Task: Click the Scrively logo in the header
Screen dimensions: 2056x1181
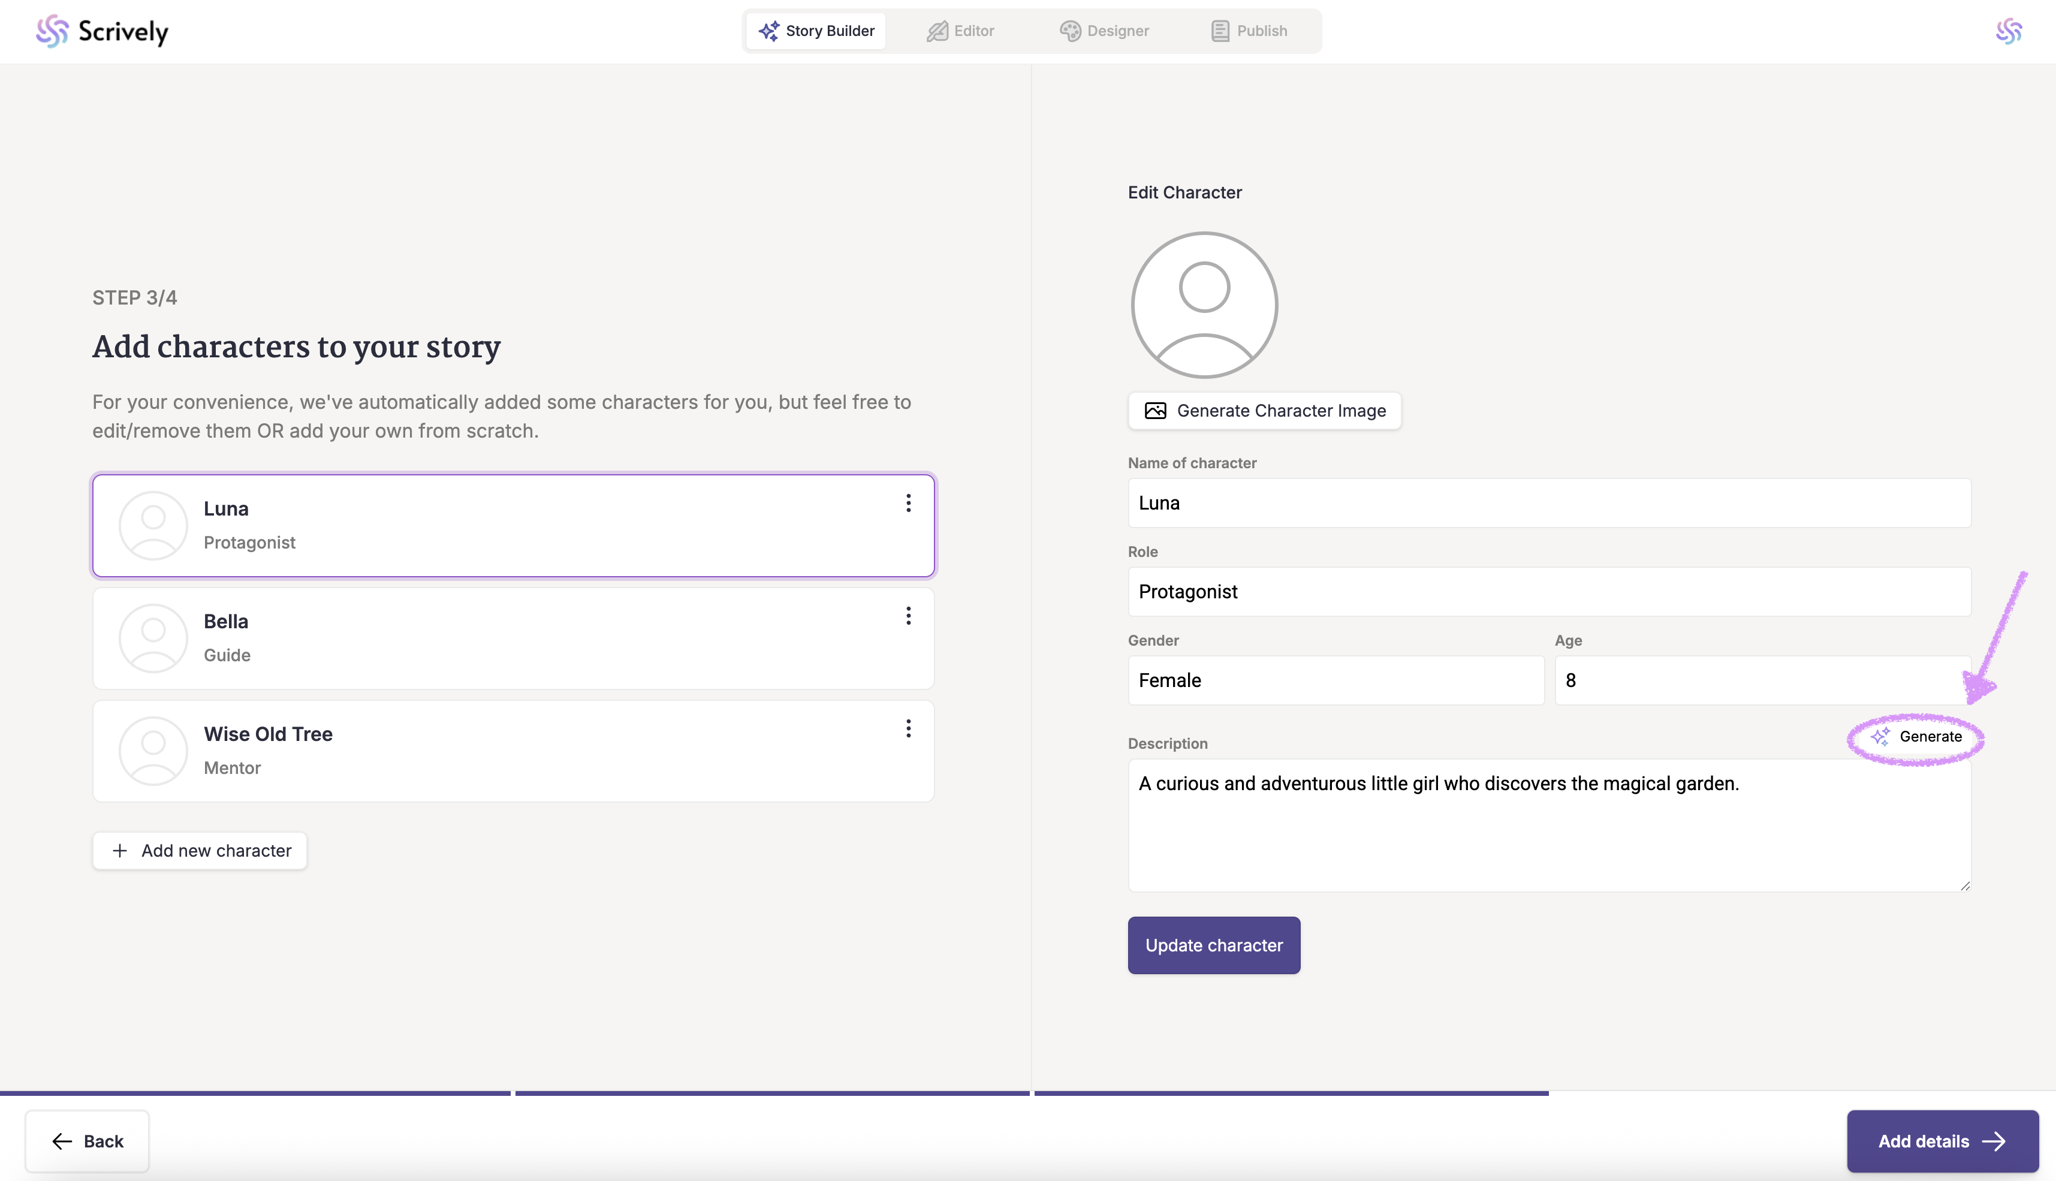Action: 102,31
